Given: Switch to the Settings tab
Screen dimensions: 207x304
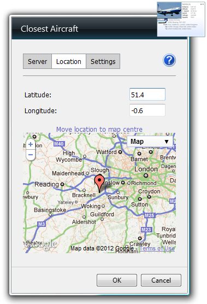Looking at the screenshot, I should pyautogui.click(x=103, y=61).
